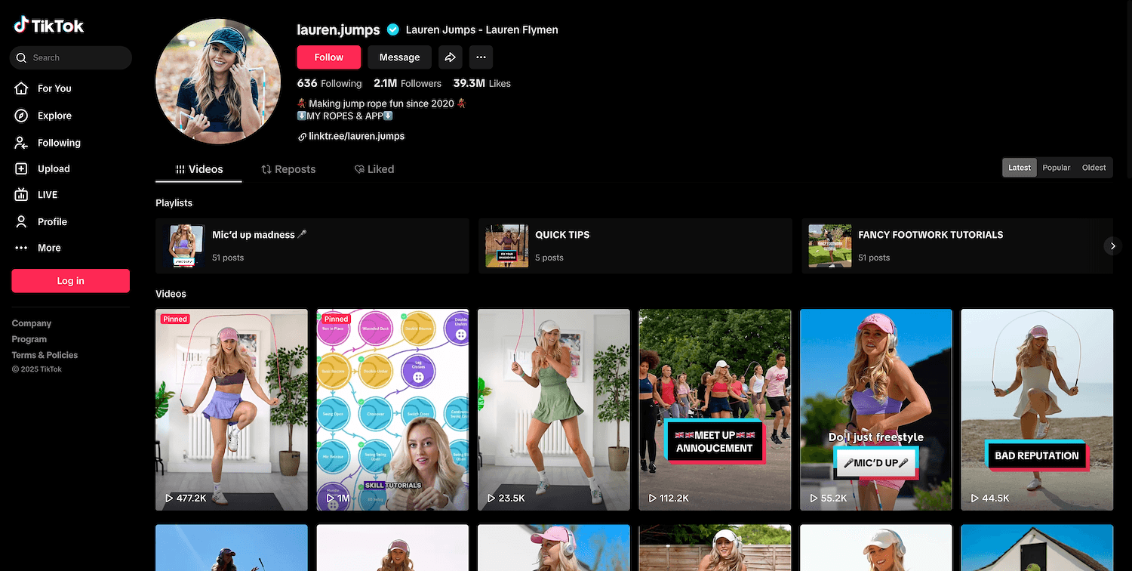Sort videos by Oldest
The height and width of the screenshot is (571, 1132).
[1094, 168]
